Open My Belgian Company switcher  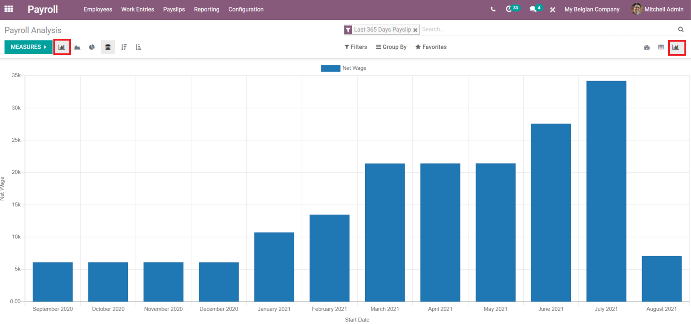pos(592,9)
